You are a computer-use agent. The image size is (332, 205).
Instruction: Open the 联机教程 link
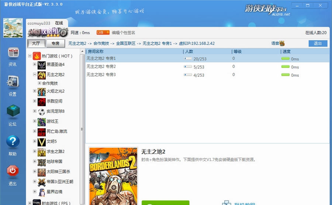245,204
